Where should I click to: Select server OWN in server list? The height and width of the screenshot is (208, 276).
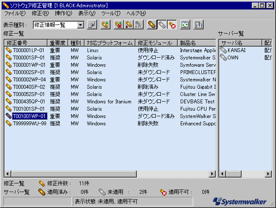tap(233, 58)
